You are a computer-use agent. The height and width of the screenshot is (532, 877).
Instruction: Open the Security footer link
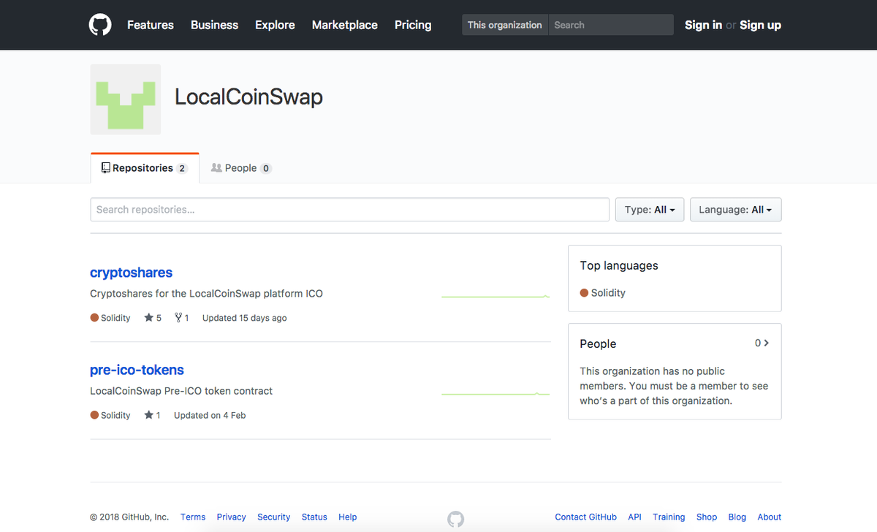[x=273, y=517]
